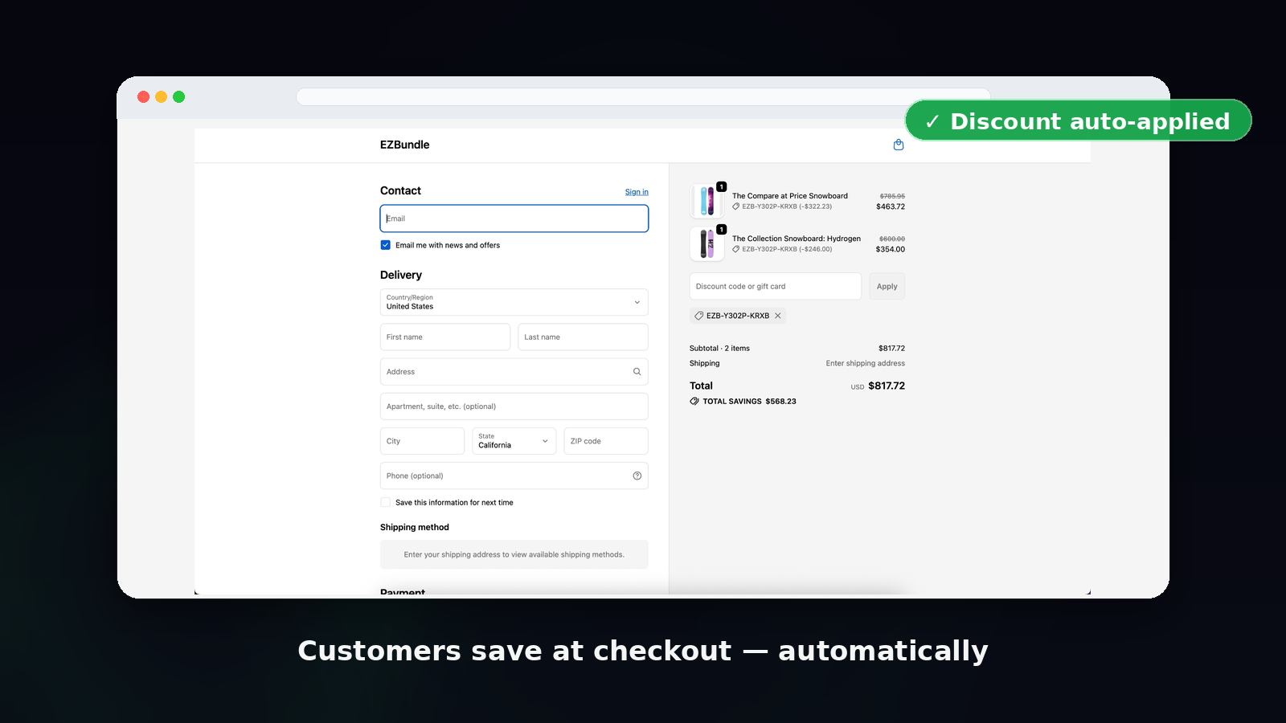Click discount tag icon under Hydrogen snowboard
Image resolution: width=1286 pixels, height=723 pixels.
click(x=735, y=249)
